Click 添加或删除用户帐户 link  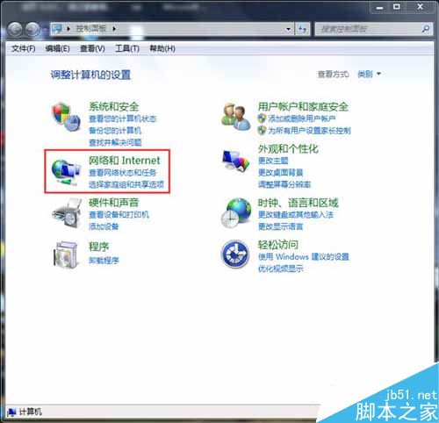point(302,118)
